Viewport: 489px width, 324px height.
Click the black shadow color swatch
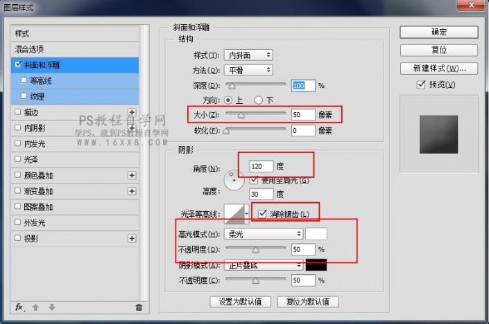point(316,265)
